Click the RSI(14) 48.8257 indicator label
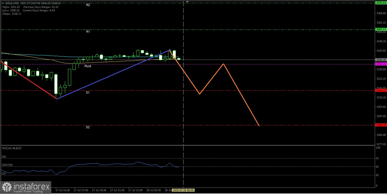 pyautogui.click(x=12, y=148)
